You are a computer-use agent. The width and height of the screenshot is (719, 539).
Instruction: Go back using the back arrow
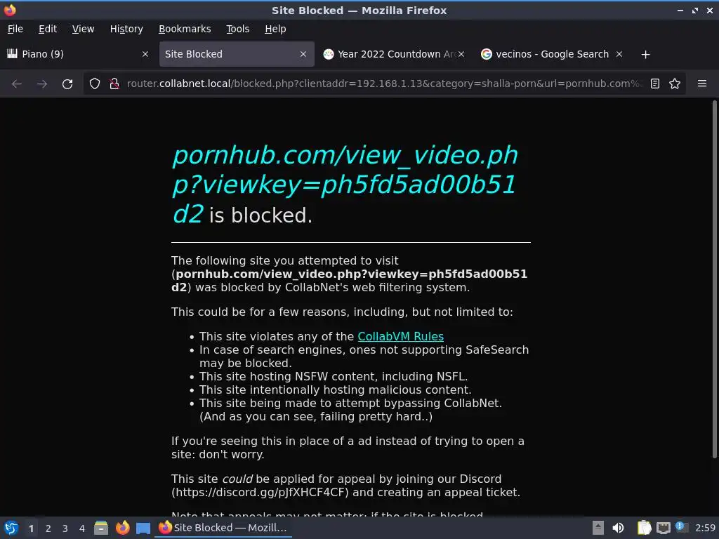[x=17, y=84]
